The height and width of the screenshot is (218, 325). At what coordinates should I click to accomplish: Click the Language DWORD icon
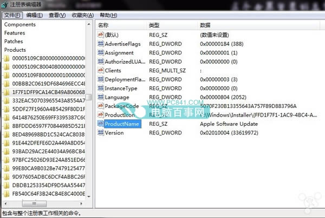[101, 97]
